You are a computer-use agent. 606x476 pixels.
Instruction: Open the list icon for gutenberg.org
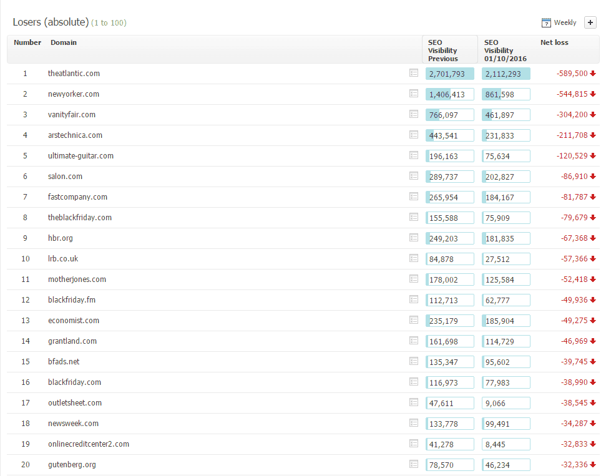[413, 464]
